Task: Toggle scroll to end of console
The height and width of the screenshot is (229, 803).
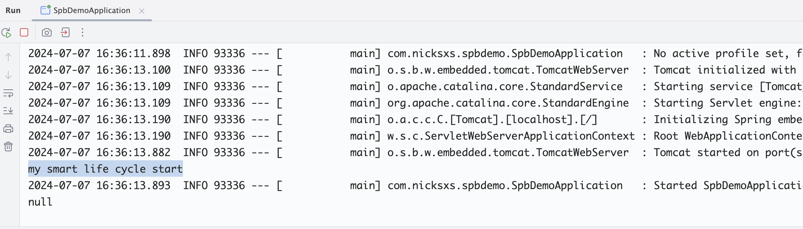Action: (8, 111)
